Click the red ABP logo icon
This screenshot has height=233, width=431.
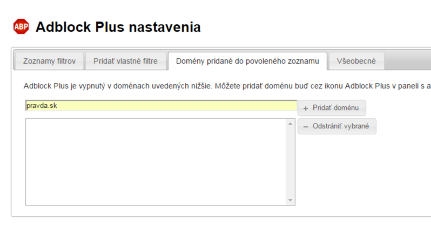(21, 26)
